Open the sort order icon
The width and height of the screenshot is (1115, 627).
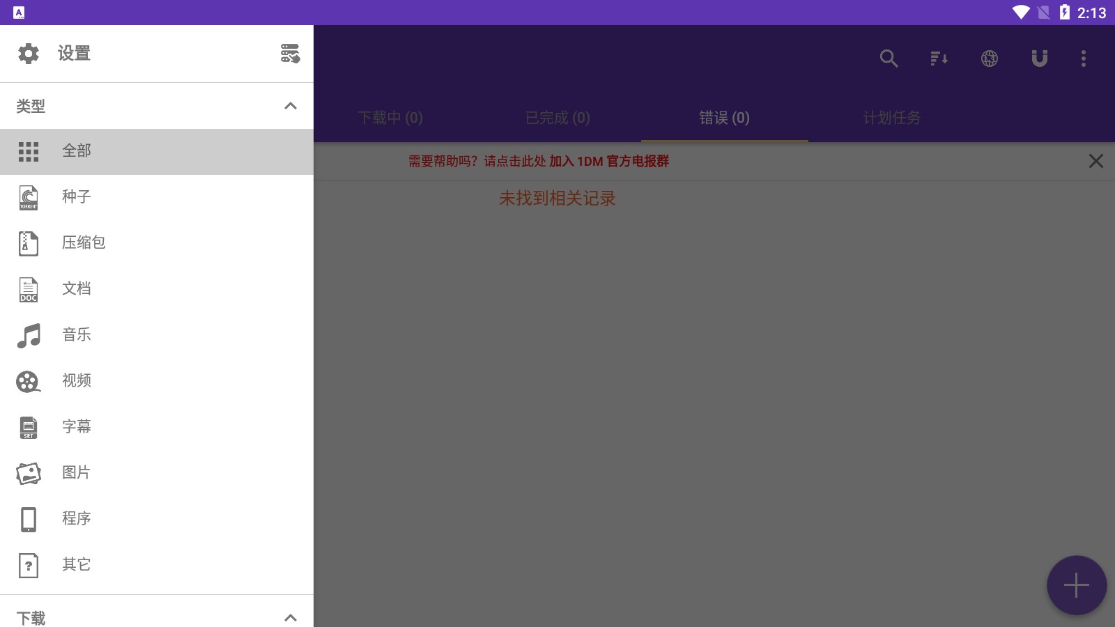[939, 59]
